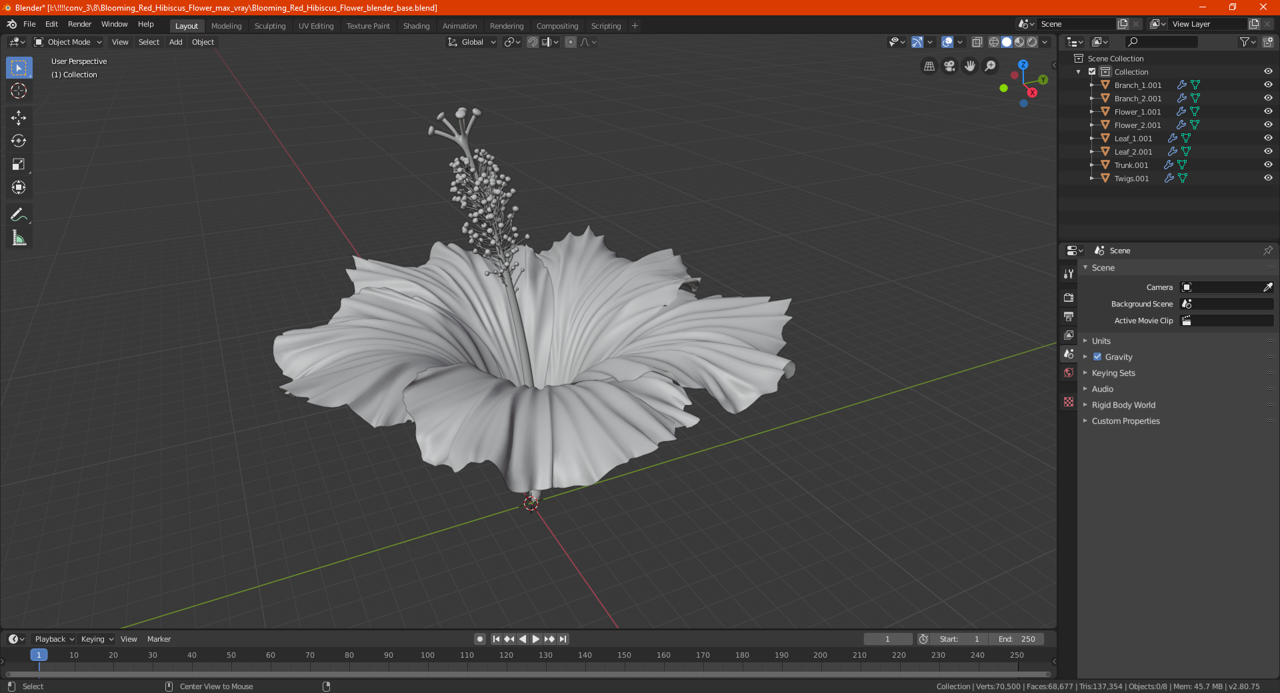Activate the Rotate tool
The height and width of the screenshot is (693, 1280).
pyautogui.click(x=19, y=141)
